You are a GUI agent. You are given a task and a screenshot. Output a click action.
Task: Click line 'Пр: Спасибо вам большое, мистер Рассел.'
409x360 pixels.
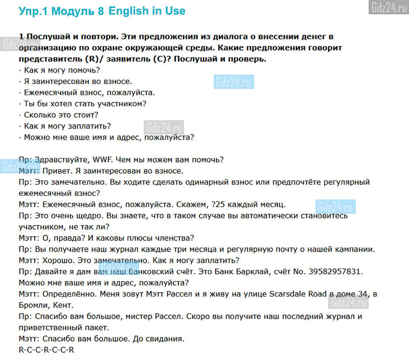coord(190,317)
